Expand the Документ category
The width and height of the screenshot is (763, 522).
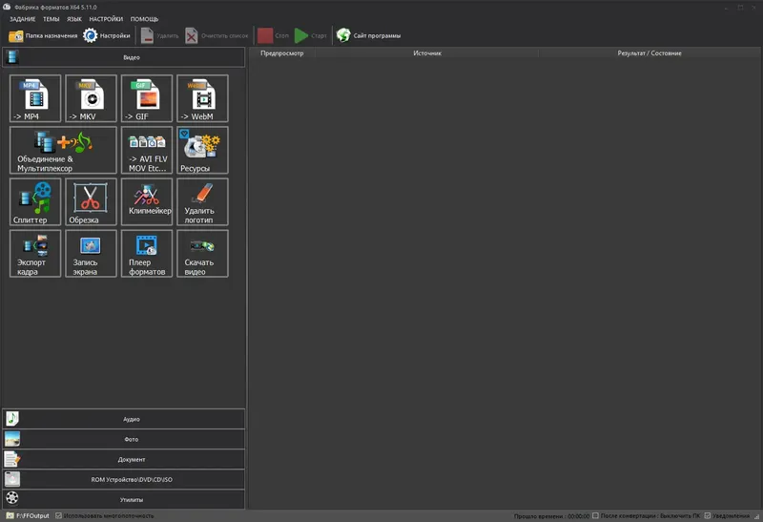point(124,459)
